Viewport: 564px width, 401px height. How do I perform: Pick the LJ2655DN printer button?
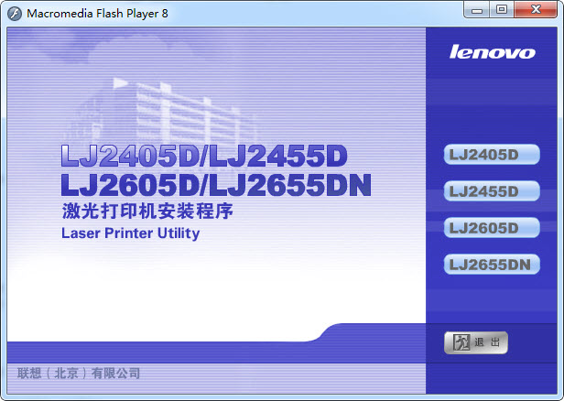491,265
